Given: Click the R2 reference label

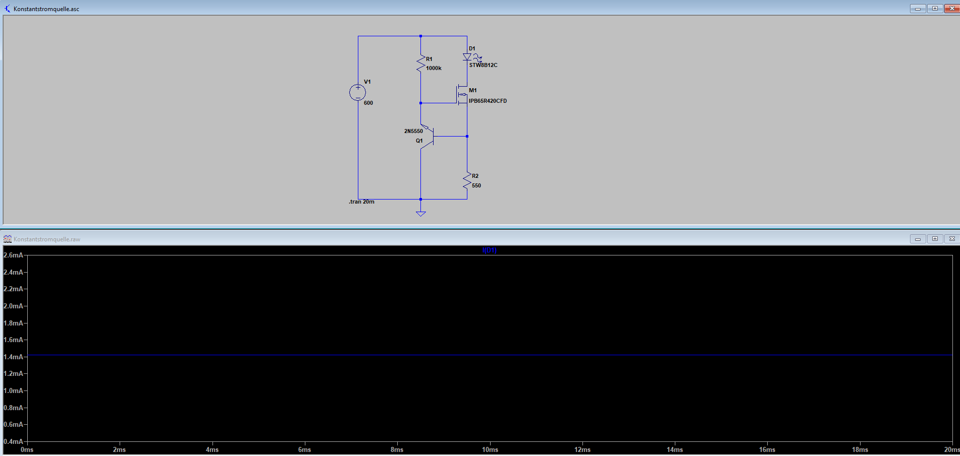Looking at the screenshot, I should (475, 176).
